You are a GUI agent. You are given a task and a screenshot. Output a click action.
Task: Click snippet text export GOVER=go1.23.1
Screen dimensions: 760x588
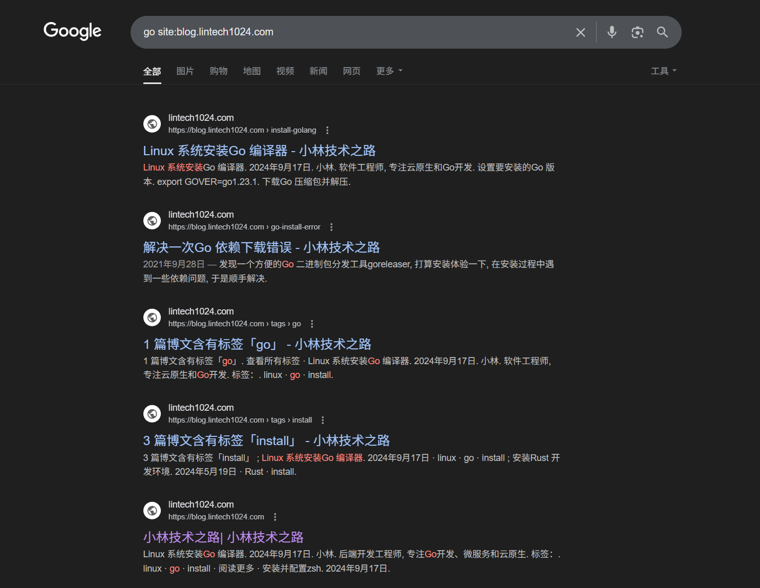pyautogui.click(x=208, y=182)
